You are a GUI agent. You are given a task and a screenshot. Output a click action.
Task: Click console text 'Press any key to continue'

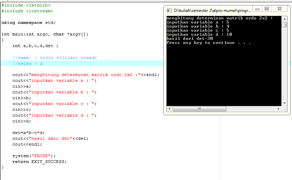[200, 43]
